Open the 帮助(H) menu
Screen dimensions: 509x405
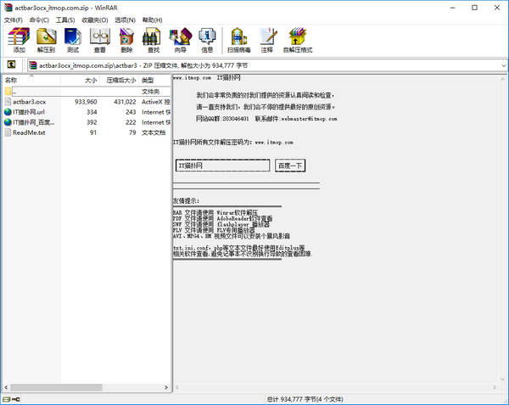[x=152, y=20]
